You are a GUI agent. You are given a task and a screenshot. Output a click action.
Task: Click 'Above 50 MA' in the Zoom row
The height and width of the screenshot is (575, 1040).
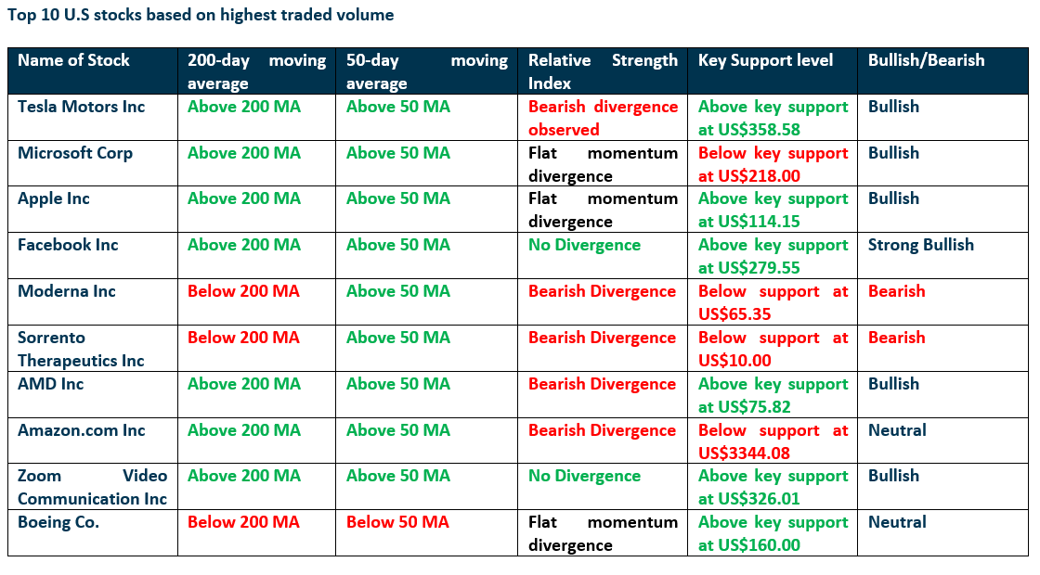(398, 477)
